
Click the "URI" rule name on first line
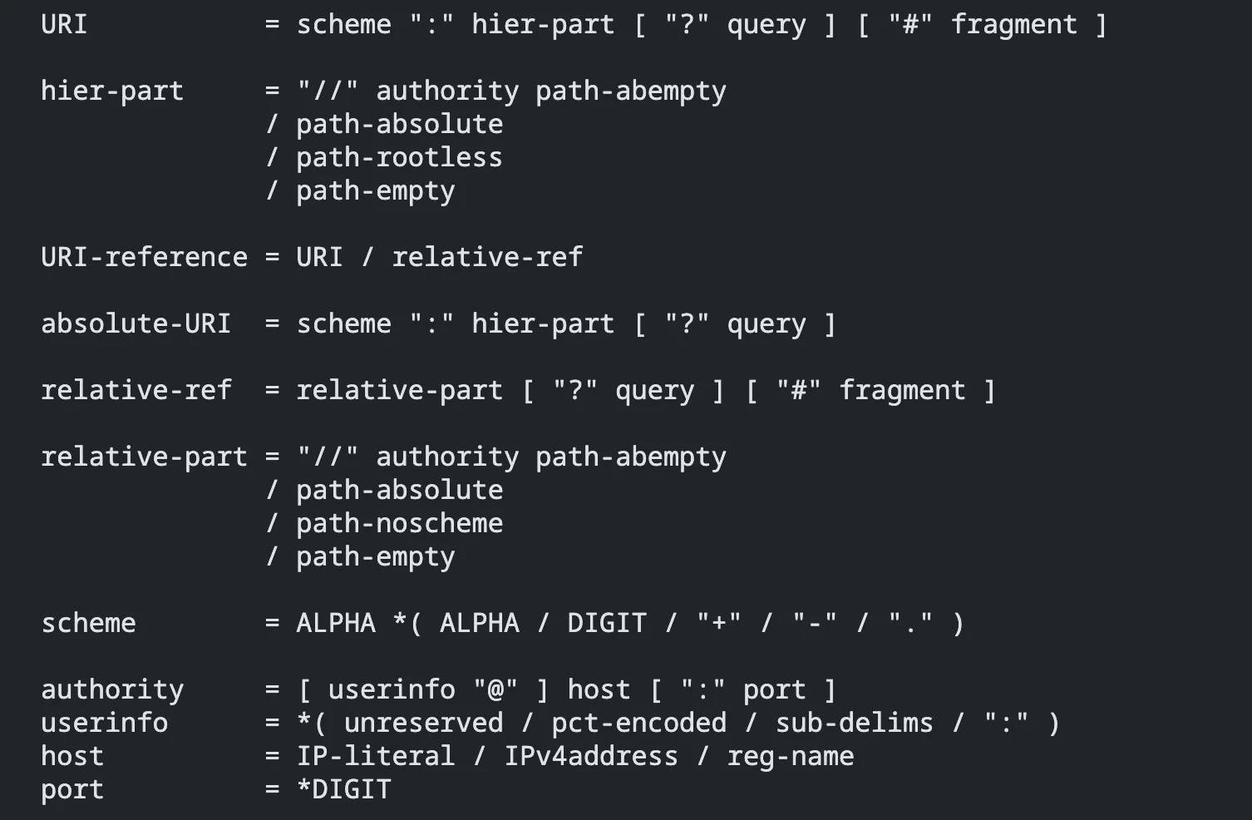click(64, 24)
